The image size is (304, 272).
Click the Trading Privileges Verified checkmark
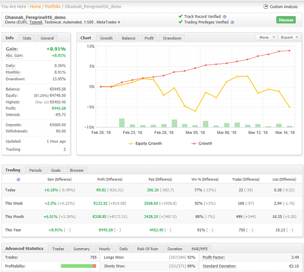(180, 22)
